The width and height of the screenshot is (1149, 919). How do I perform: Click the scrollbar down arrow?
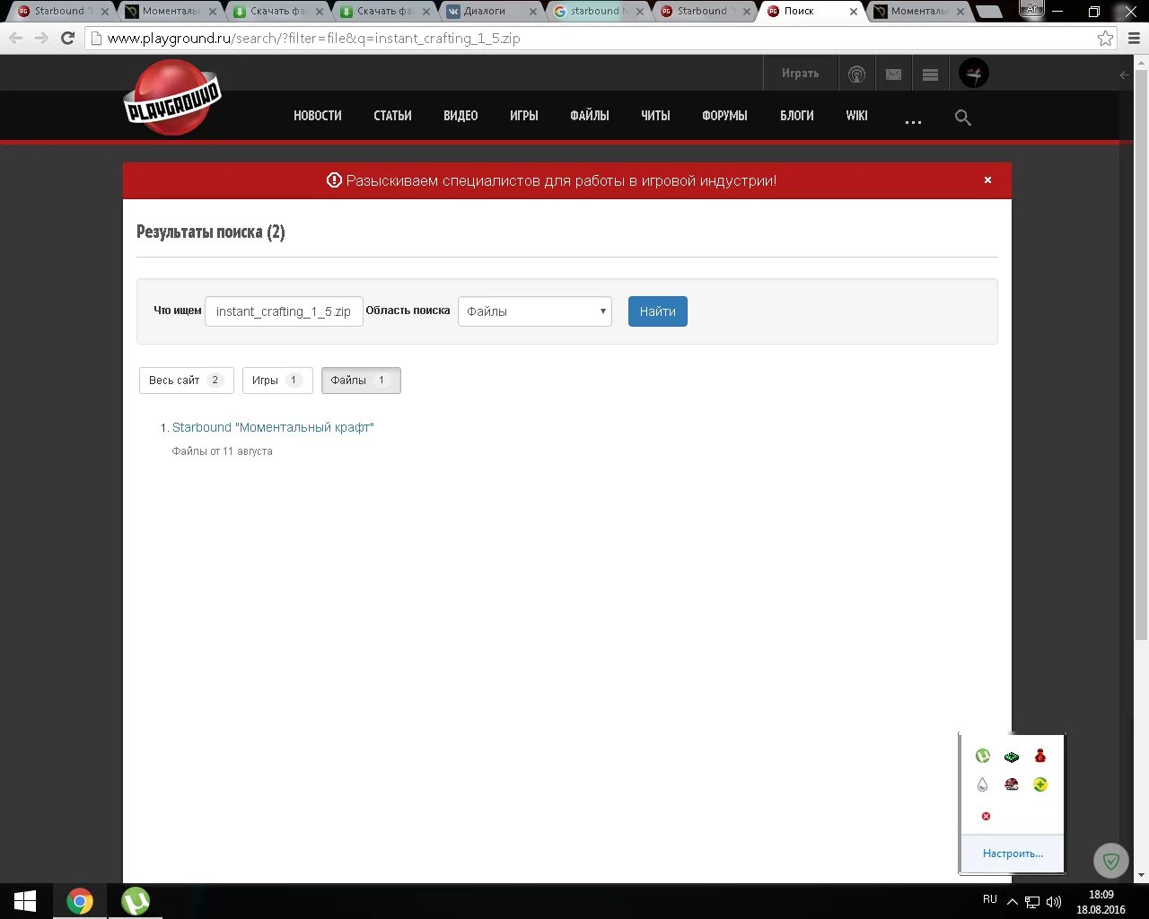click(1142, 875)
